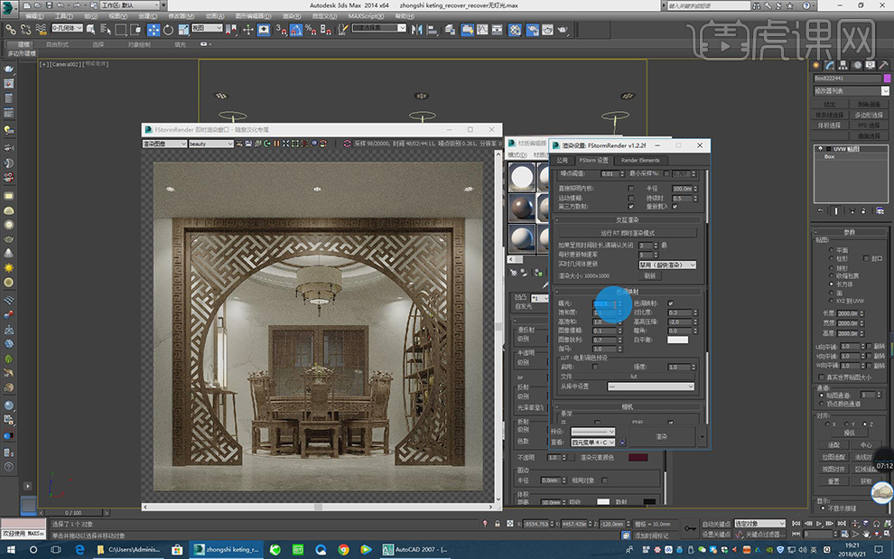Click the 运行 RT 即时渲染模式 button
This screenshot has height=559, width=894.
(x=627, y=233)
